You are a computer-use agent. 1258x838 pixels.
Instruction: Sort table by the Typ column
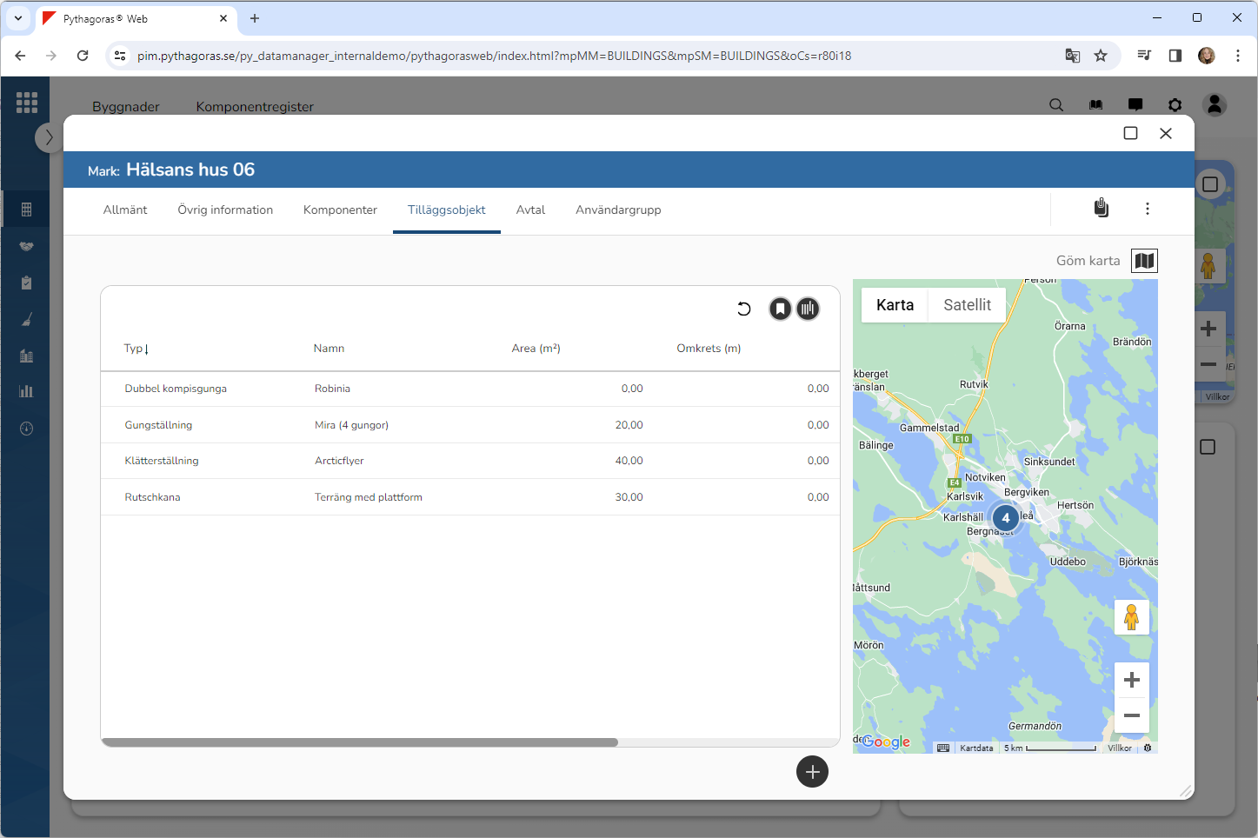click(136, 349)
